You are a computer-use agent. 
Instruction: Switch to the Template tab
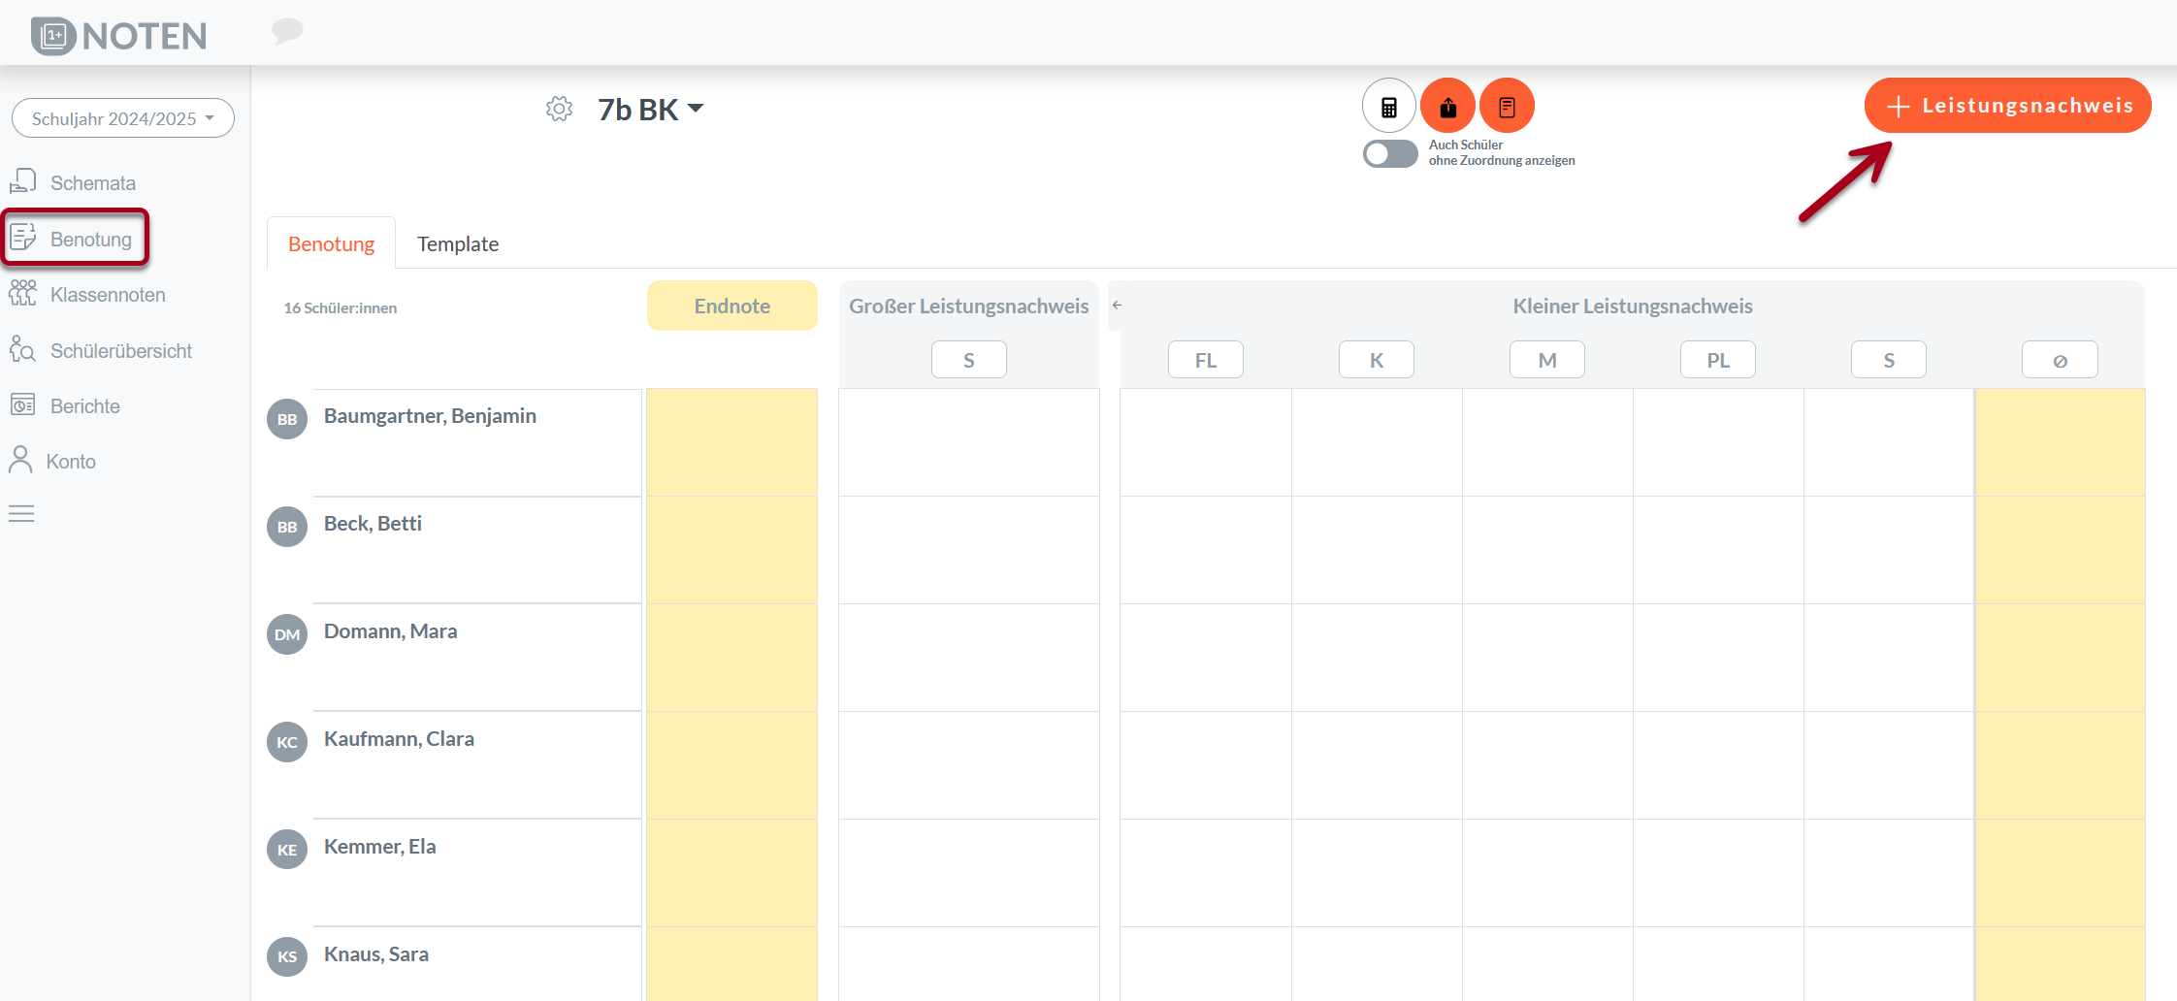[x=458, y=244]
